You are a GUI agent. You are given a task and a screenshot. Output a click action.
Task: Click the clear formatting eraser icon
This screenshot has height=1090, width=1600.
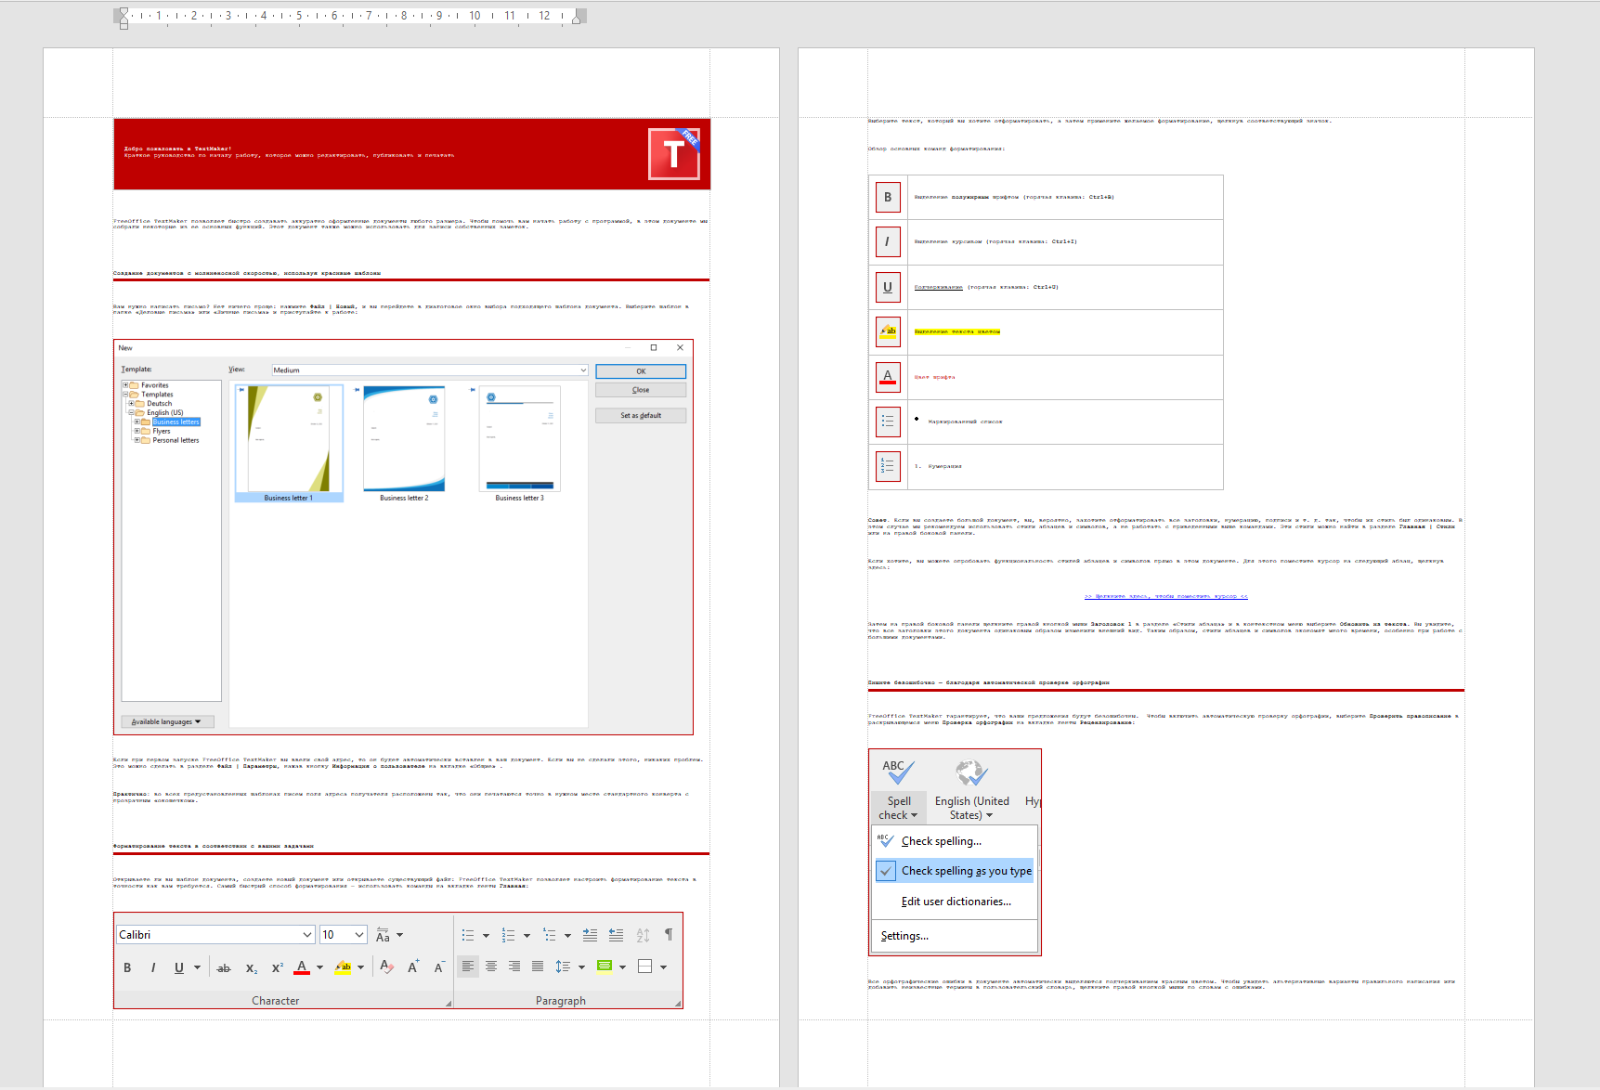pos(386,967)
